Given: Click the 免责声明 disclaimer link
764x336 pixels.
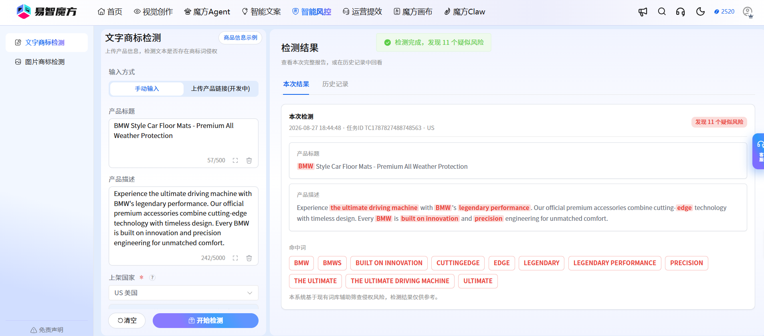Looking at the screenshot, I should 47,330.
